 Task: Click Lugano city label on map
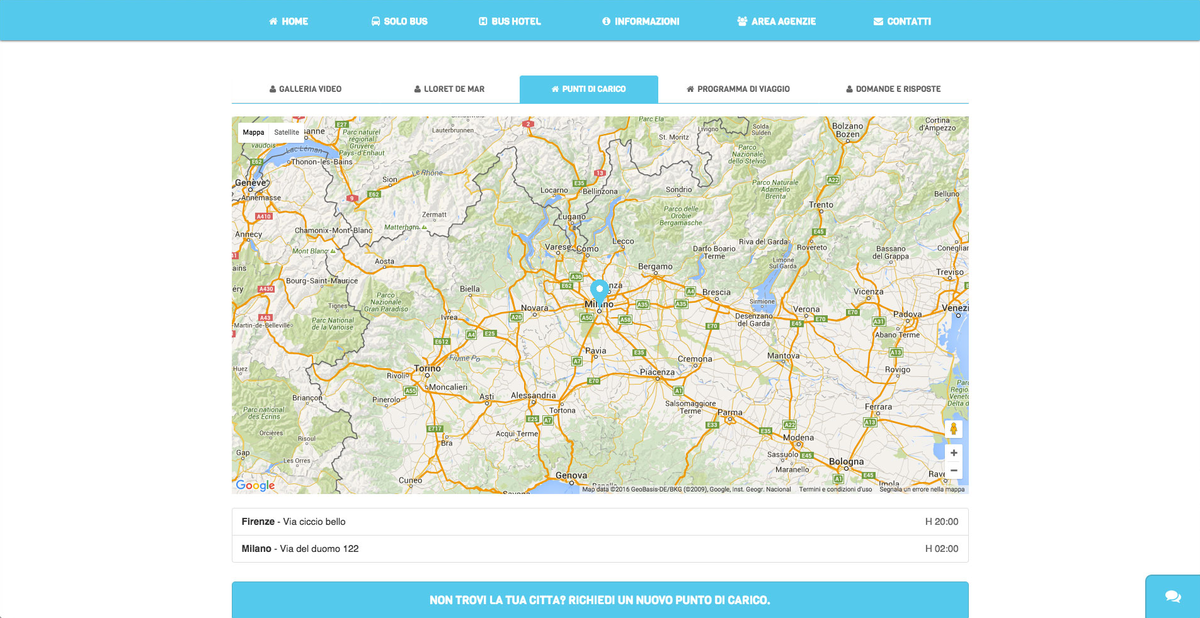click(x=572, y=216)
